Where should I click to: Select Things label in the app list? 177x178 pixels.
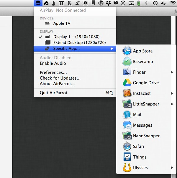click(x=140, y=157)
